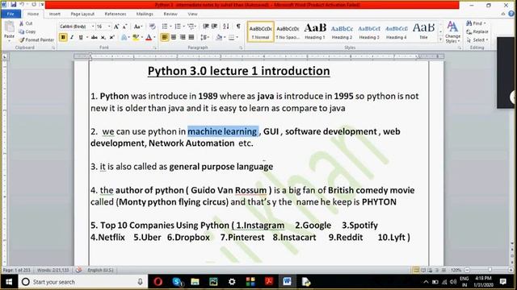Screen dimensions: 517x290
Task: Open the File tab
Action: [x=11, y=14]
